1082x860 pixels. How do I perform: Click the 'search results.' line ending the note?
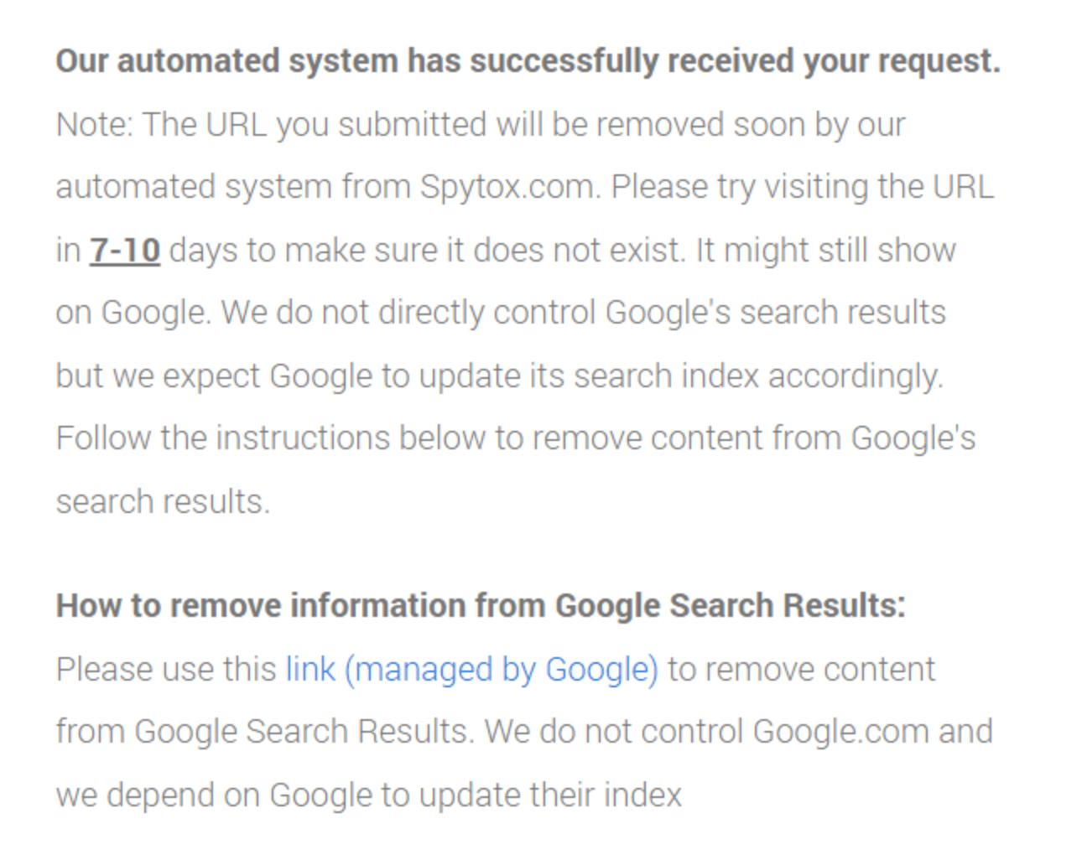[163, 502]
